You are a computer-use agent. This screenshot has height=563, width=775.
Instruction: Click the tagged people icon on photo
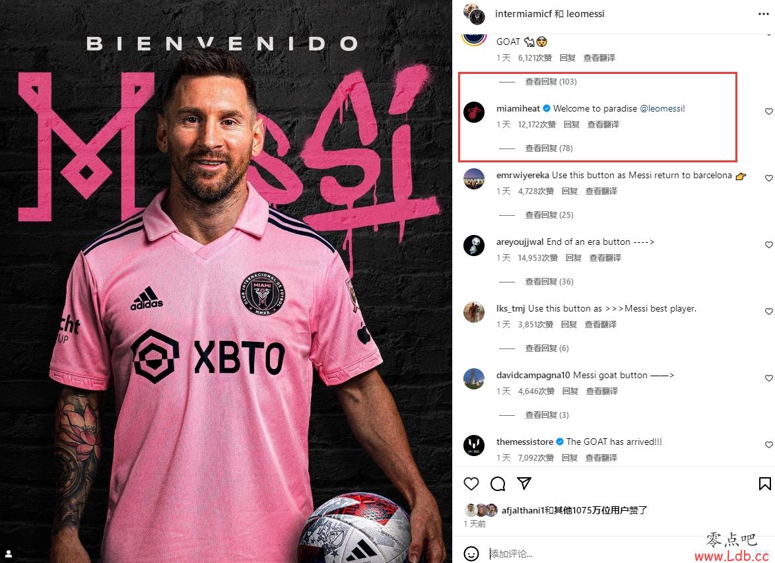[9, 554]
